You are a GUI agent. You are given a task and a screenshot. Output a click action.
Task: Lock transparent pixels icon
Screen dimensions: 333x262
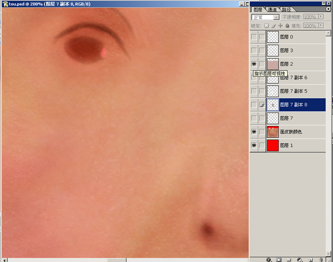tap(266, 26)
